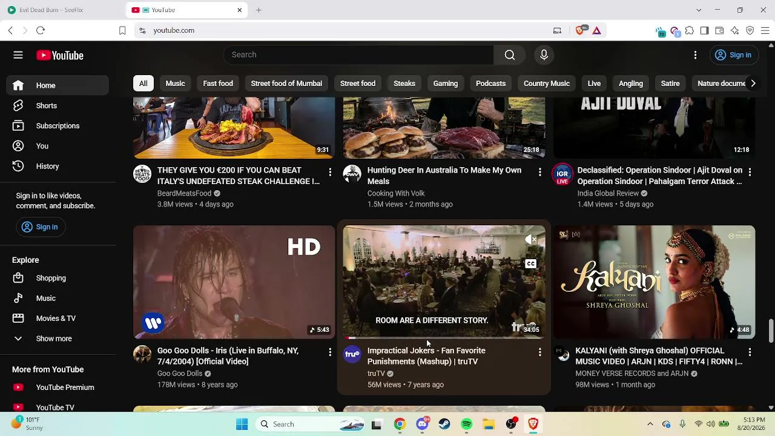Open more options for the steak challenge video
775x436 pixels.
[x=330, y=172]
